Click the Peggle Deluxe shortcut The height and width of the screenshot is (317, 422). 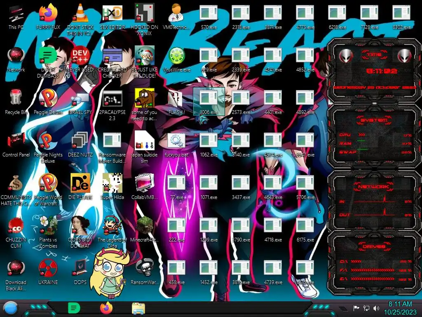point(48,102)
